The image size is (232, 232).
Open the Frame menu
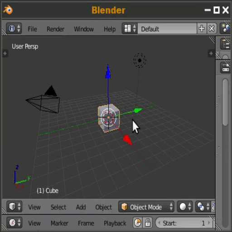pyautogui.click(x=86, y=223)
